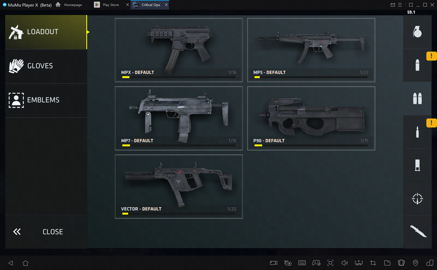Image resolution: width=437 pixels, height=270 pixels.
Task: Open the Loadout section
Action: point(46,32)
